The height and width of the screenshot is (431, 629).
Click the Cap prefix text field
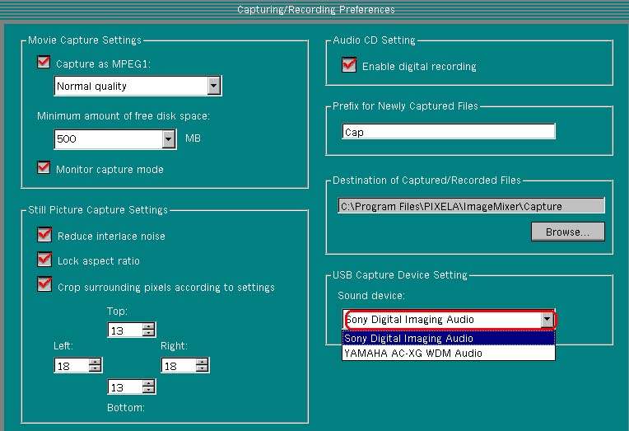[x=448, y=132]
